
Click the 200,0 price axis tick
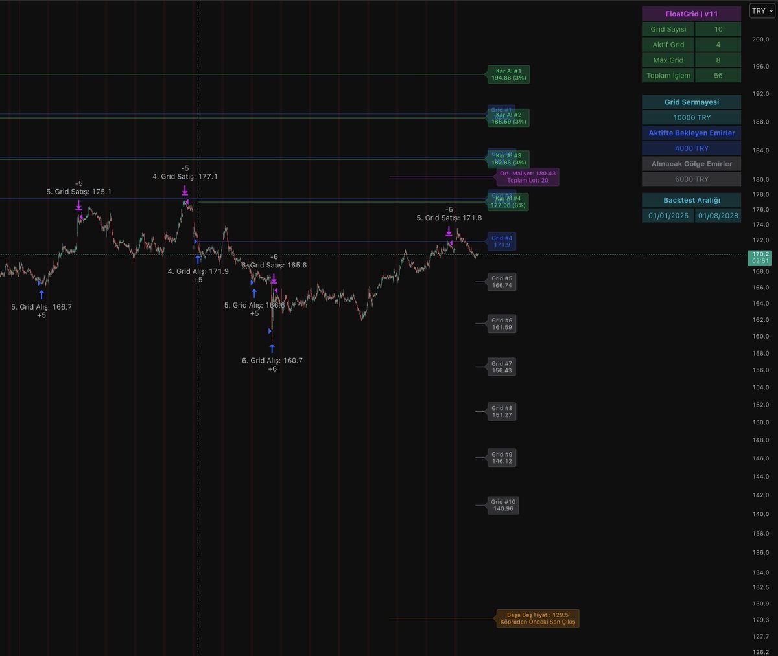click(760, 40)
